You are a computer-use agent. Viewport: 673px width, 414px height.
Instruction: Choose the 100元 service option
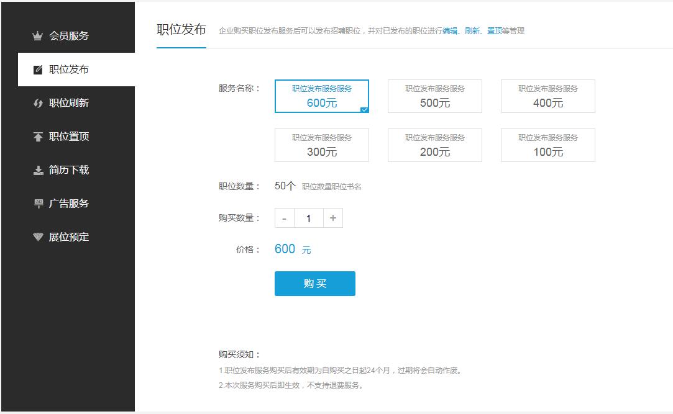tap(547, 145)
